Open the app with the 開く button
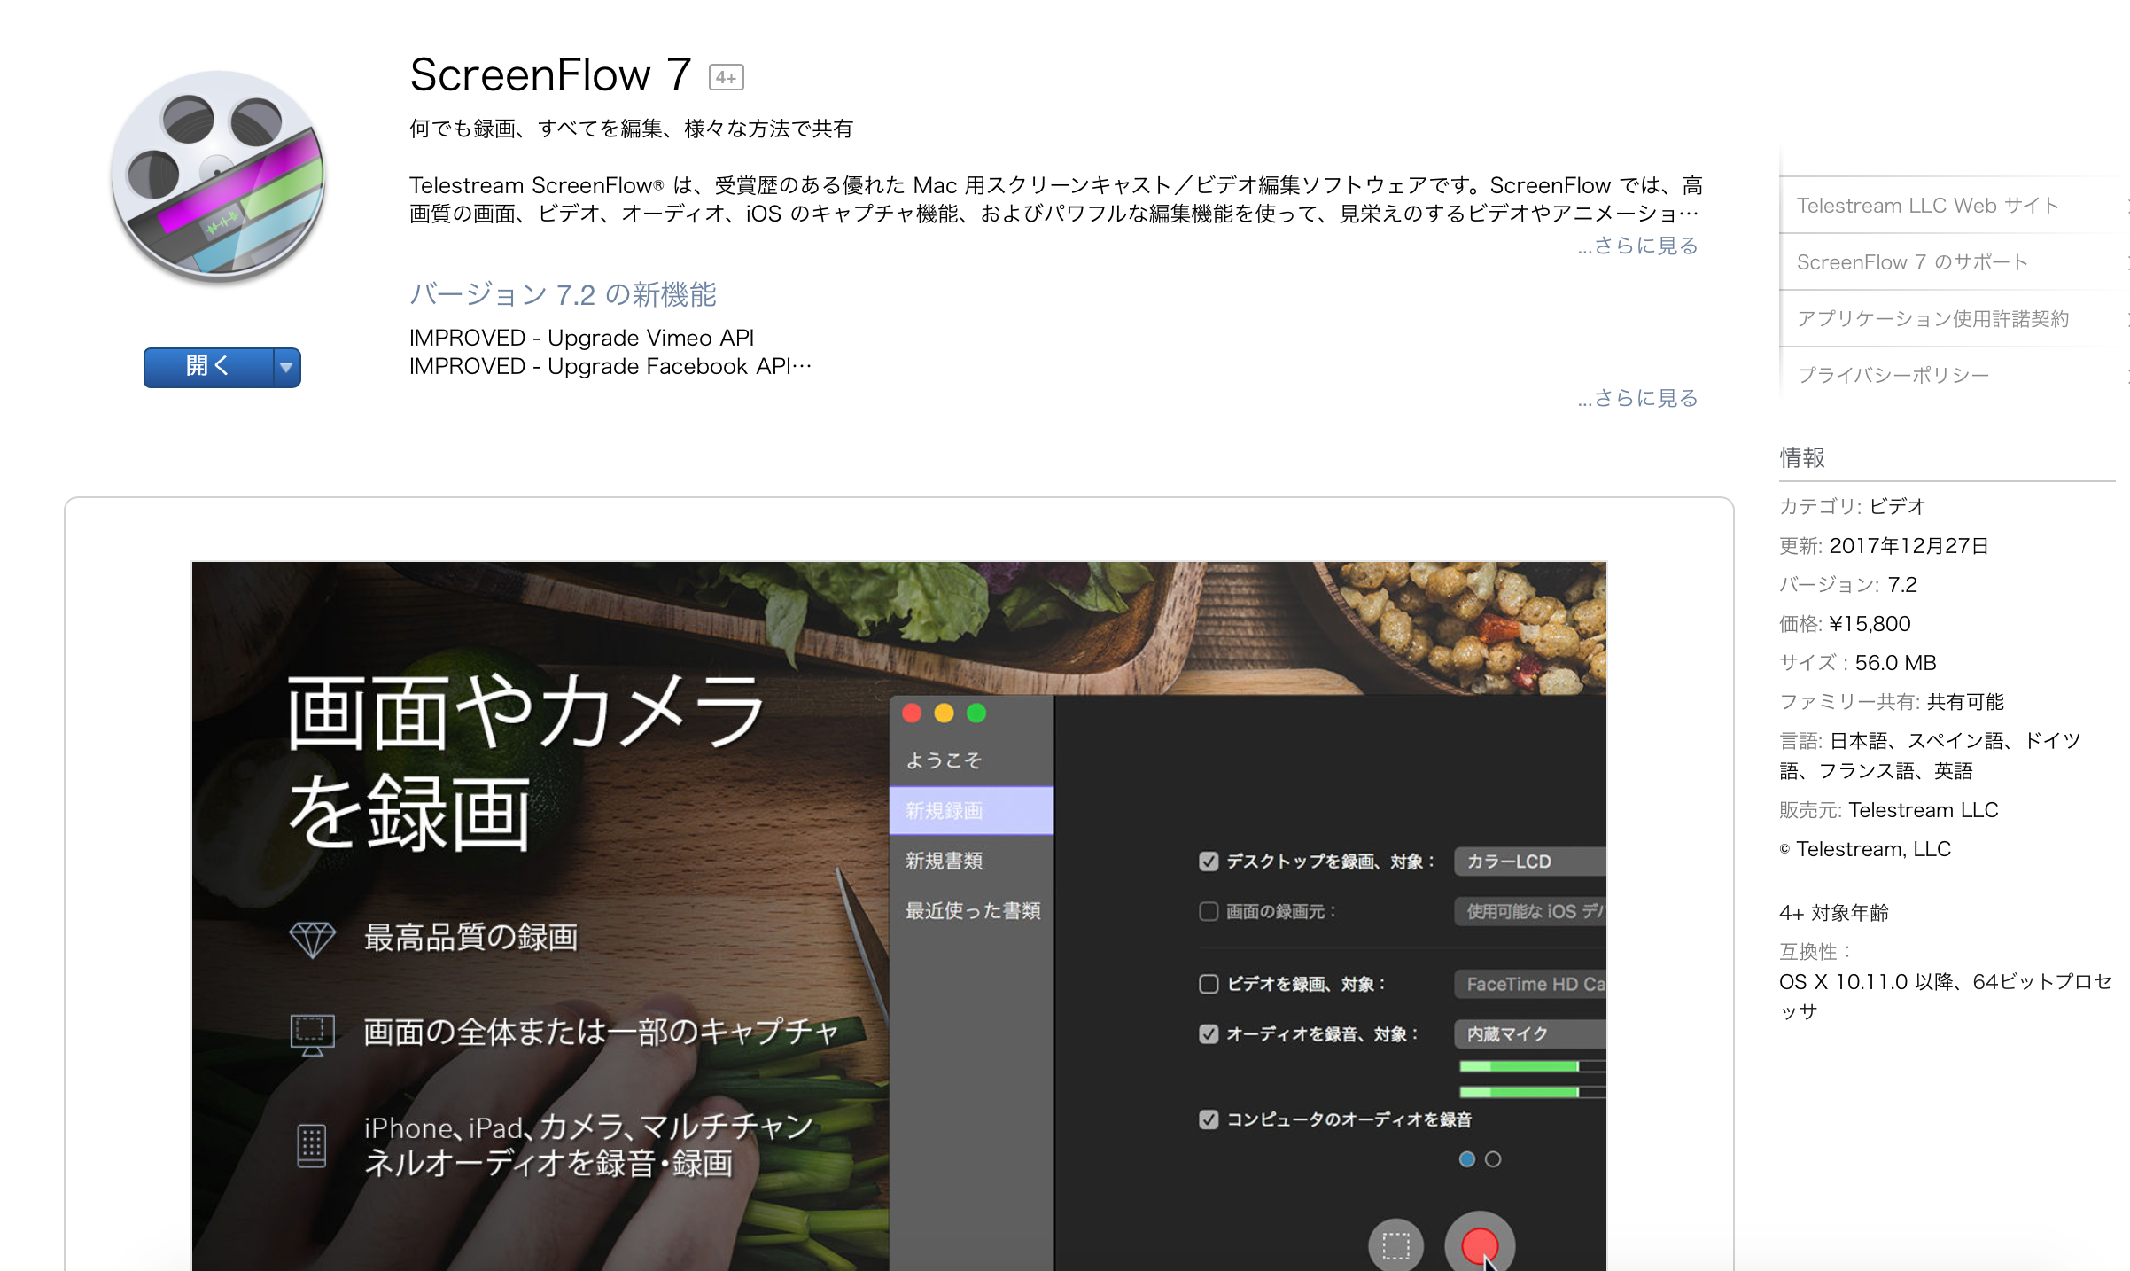Viewport: 2130px width, 1271px height. click(x=208, y=366)
